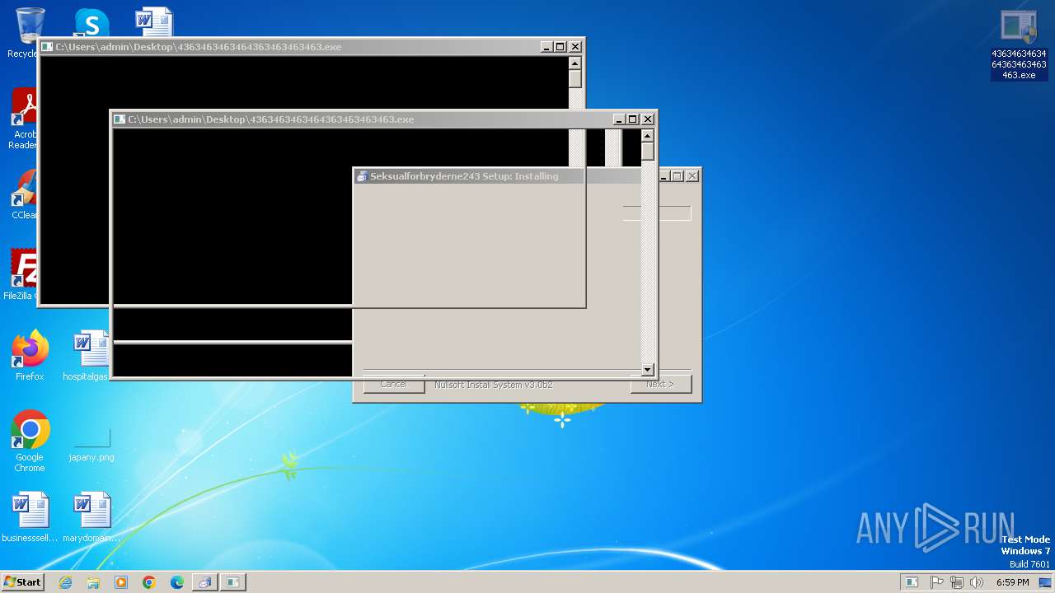1055x593 pixels.
Task: Select the japany.png desktop file
Action: tap(91, 445)
